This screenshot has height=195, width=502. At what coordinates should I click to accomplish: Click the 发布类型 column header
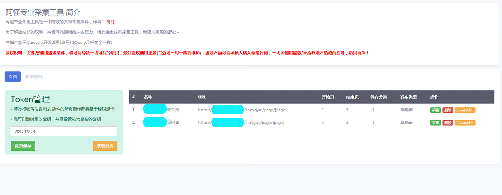(x=408, y=97)
